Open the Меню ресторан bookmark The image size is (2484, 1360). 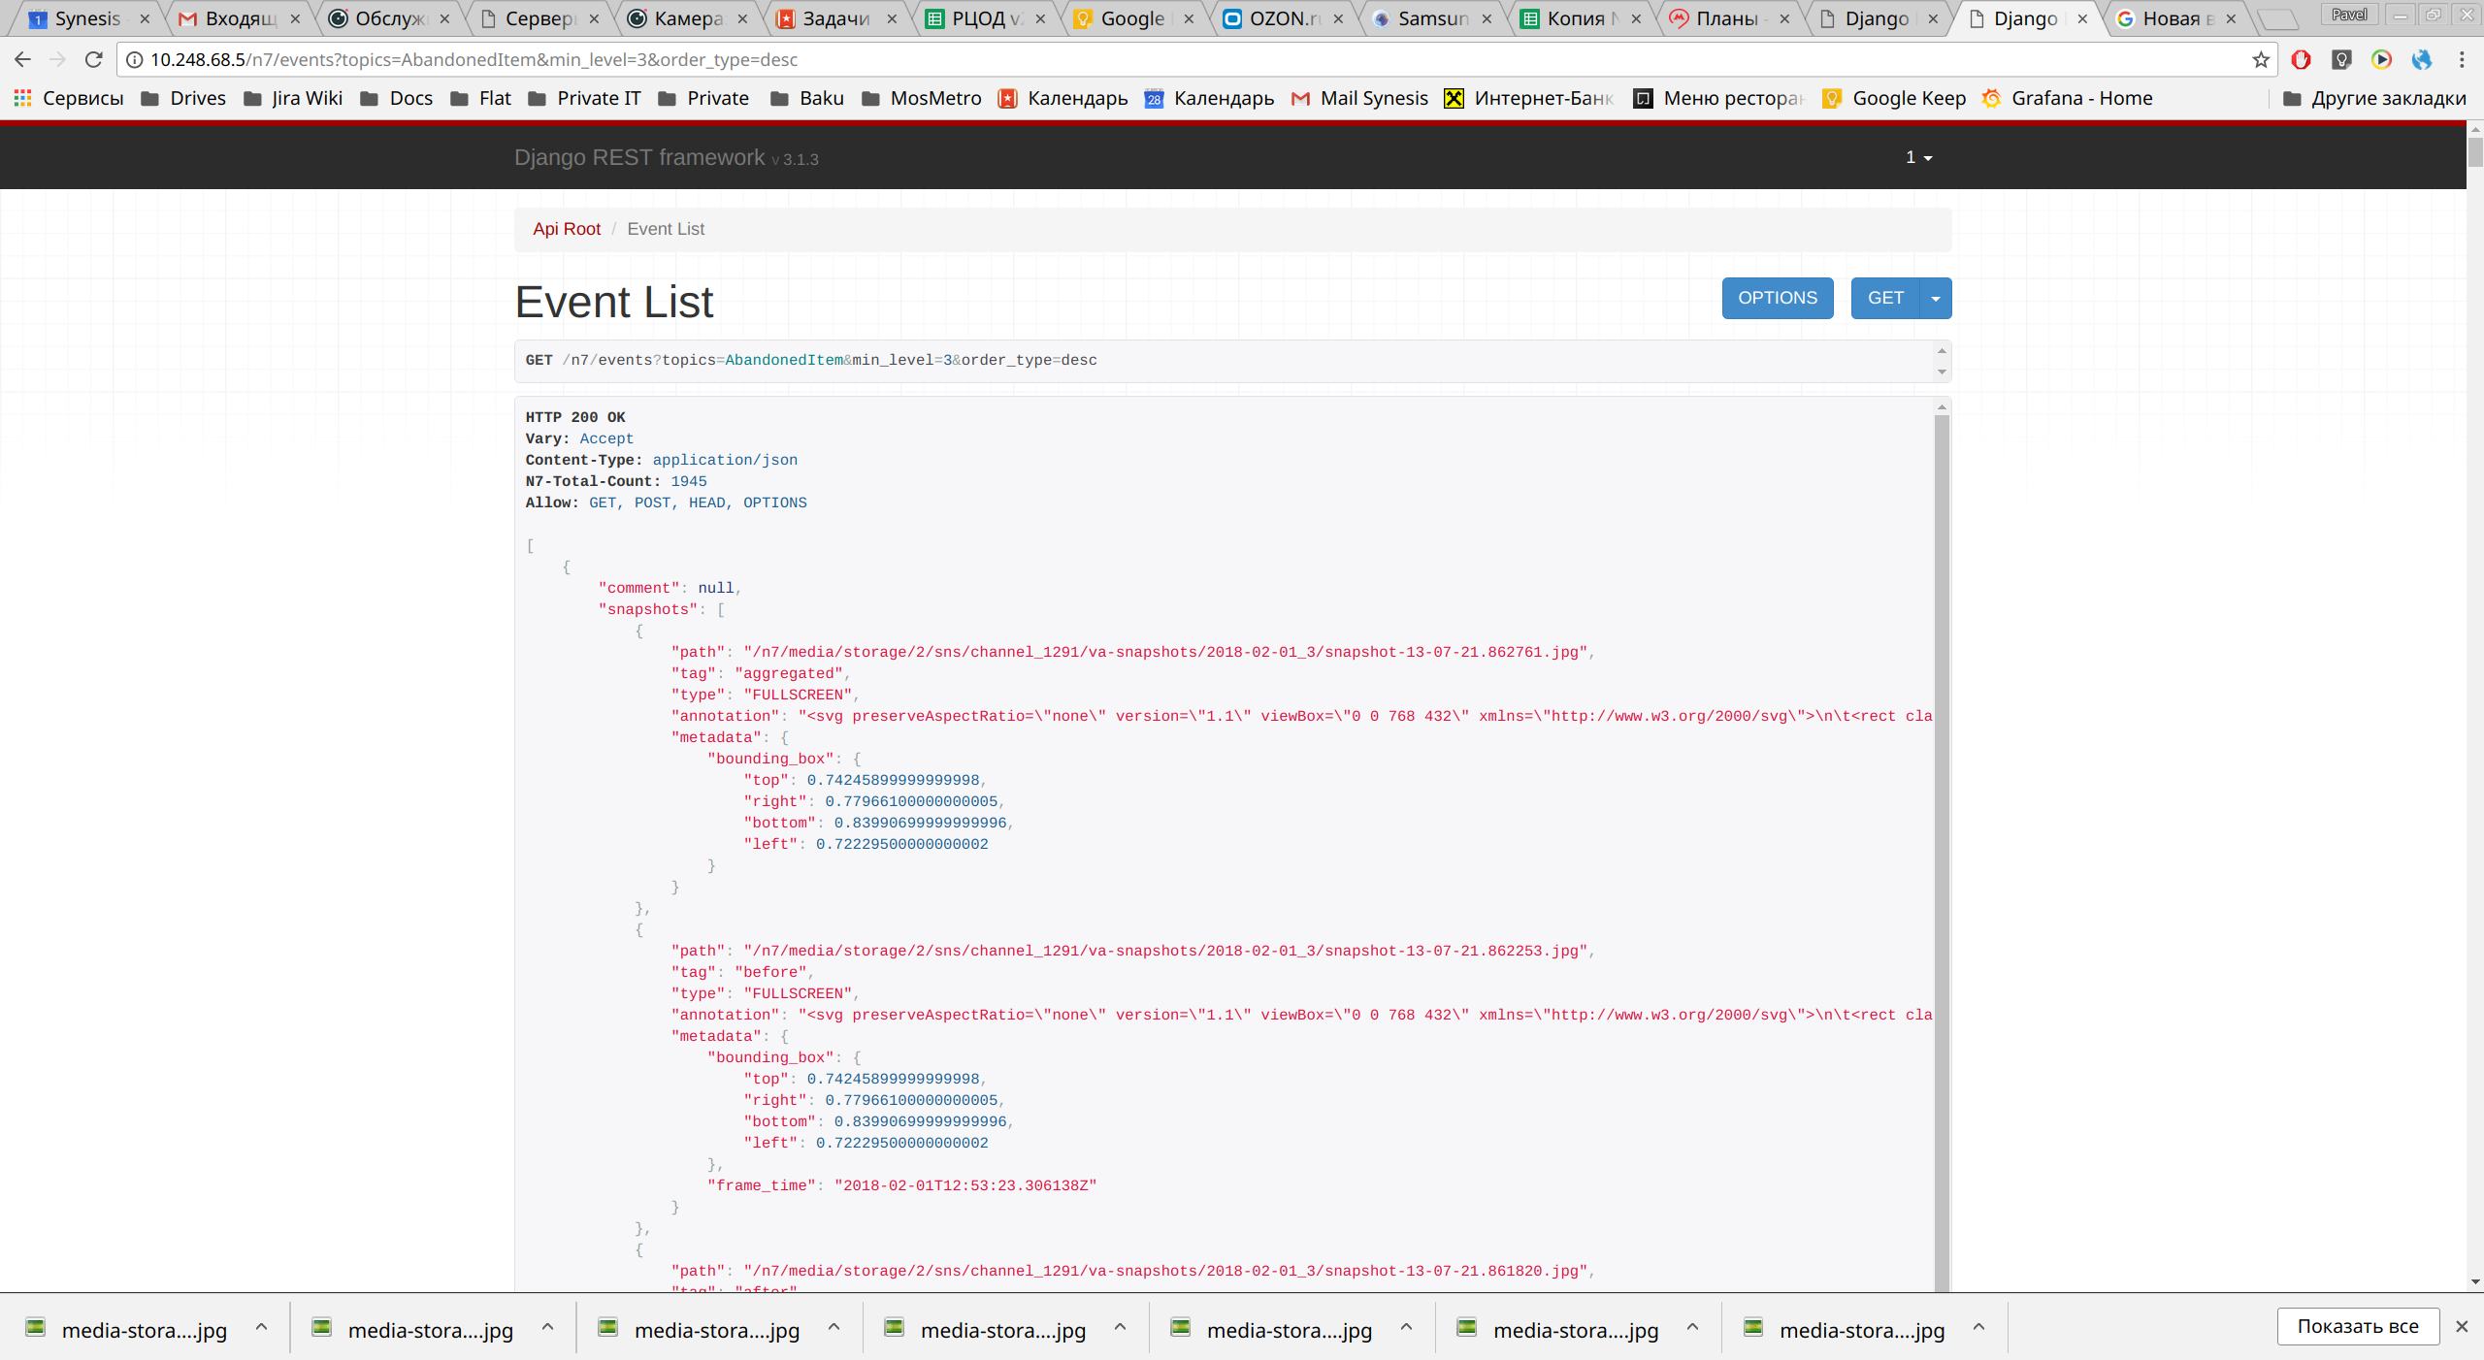click(x=1718, y=98)
